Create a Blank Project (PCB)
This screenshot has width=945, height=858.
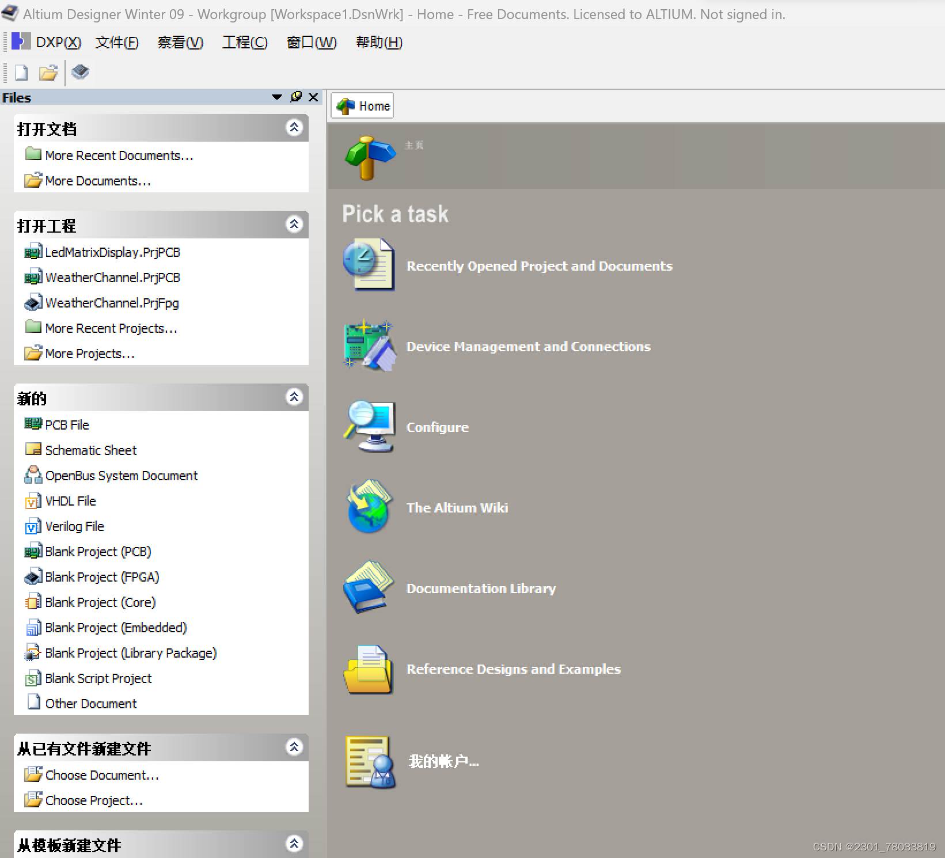tap(98, 552)
